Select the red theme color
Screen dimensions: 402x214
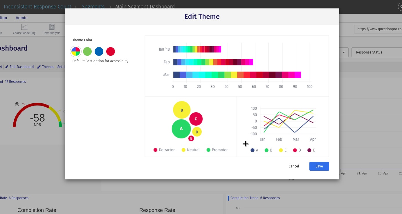[111, 51]
